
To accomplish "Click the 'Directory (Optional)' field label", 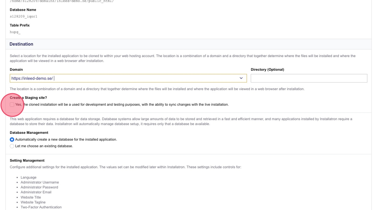I will click(267, 70).
